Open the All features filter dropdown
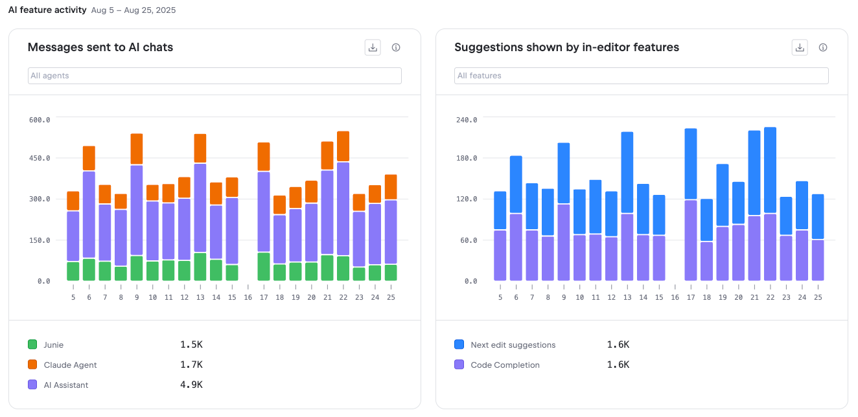Screen dimensions: 858x417 pos(641,76)
